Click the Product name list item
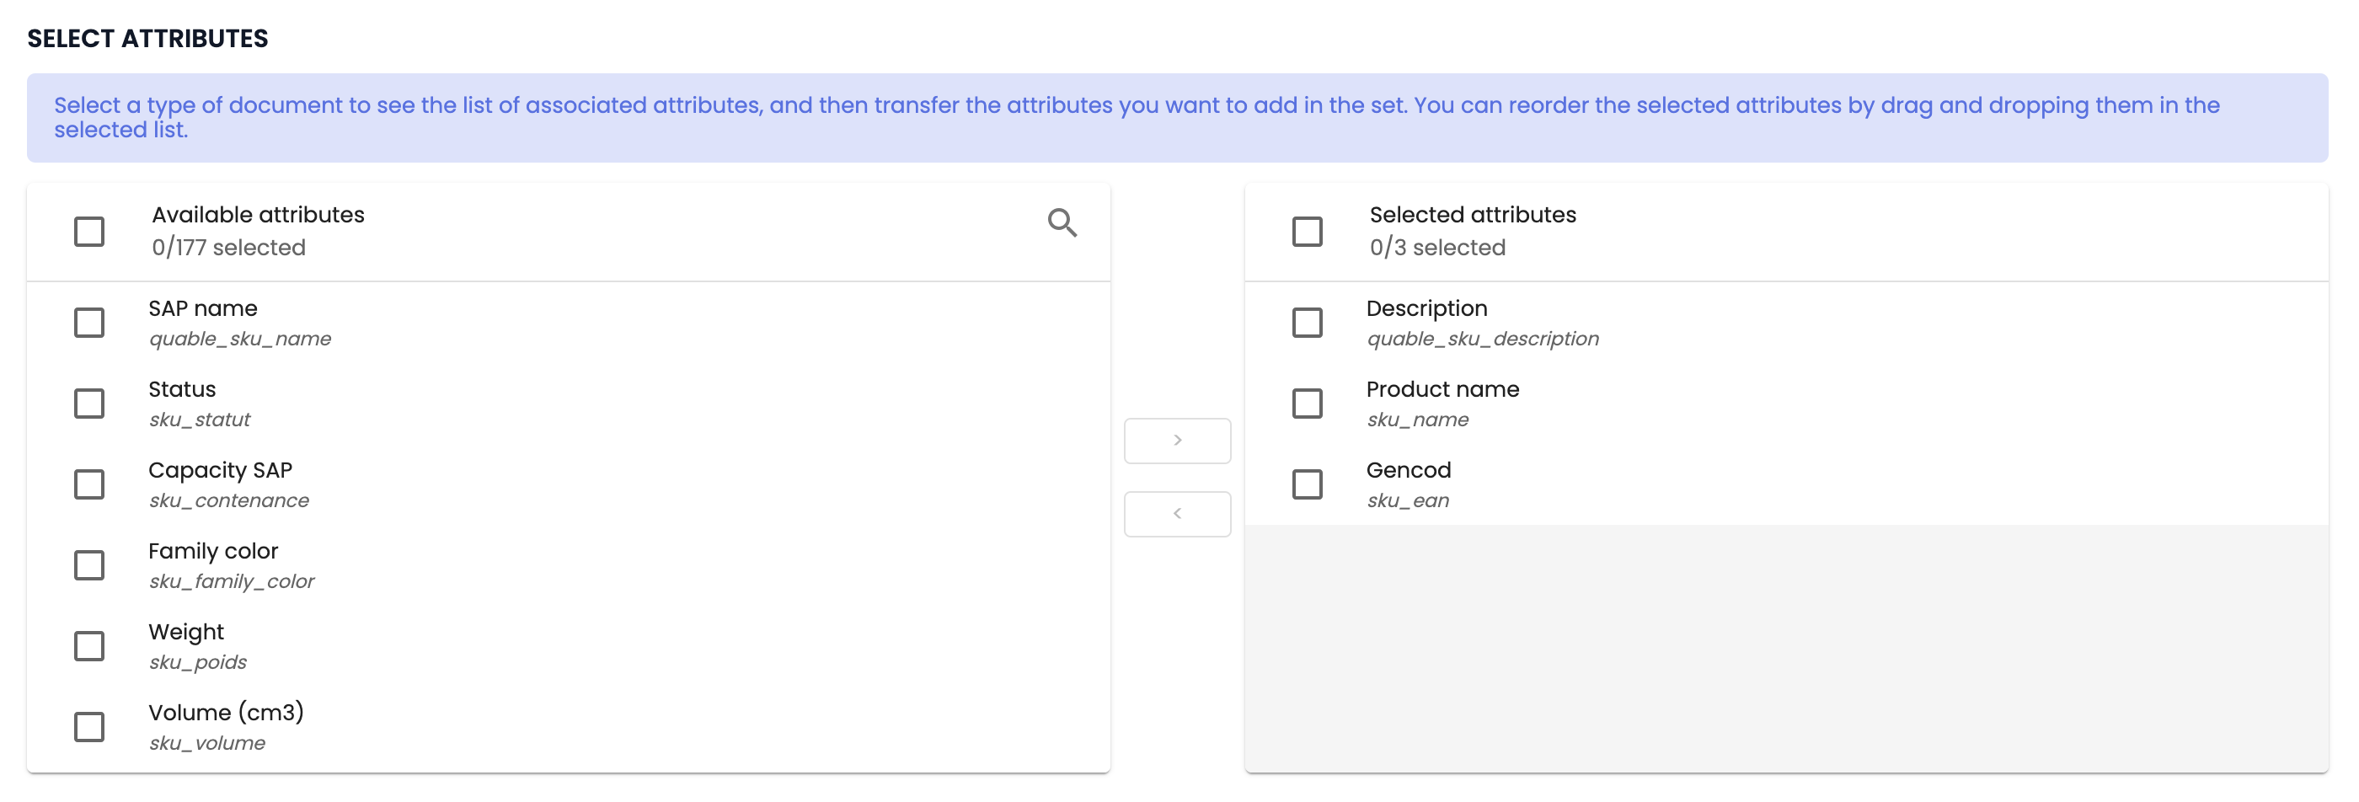 [1442, 403]
